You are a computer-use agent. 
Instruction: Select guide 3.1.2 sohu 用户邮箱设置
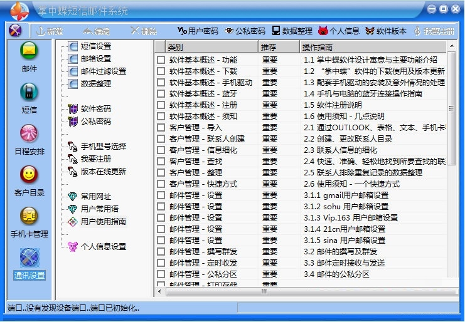(x=346, y=207)
